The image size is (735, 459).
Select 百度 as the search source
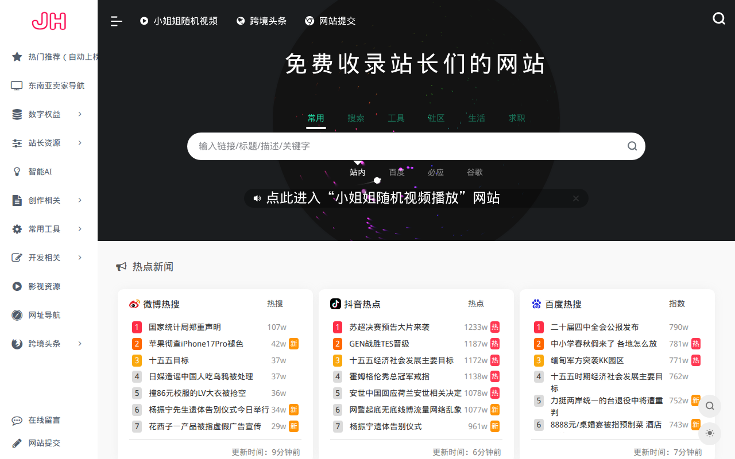[396, 172]
